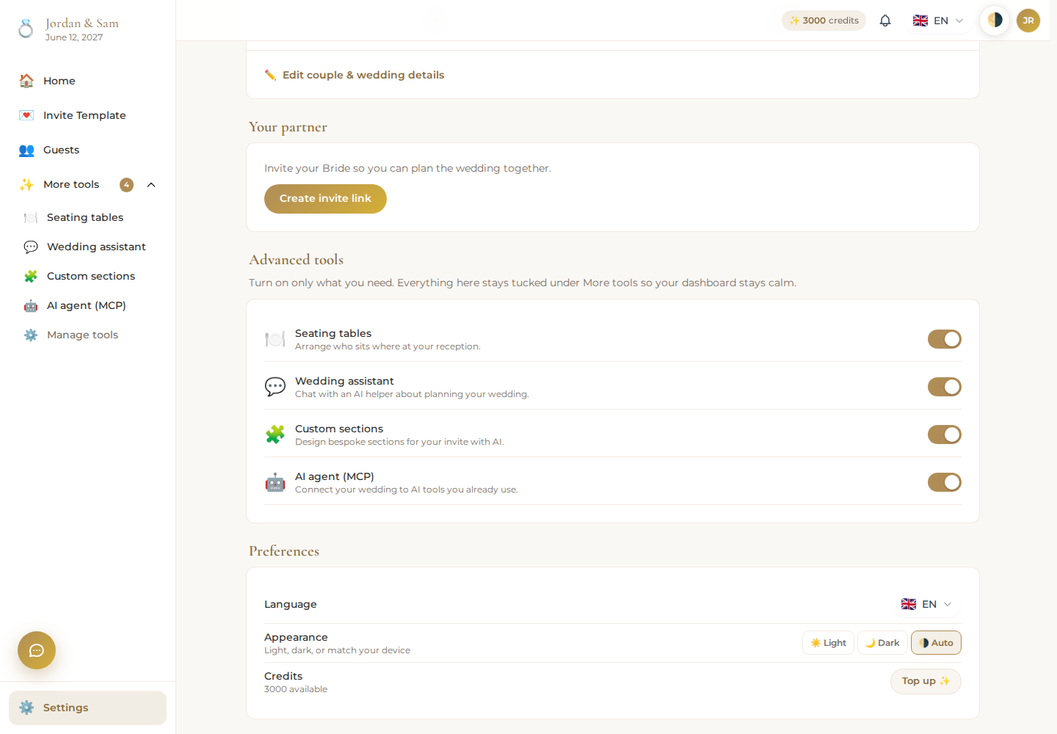The height and width of the screenshot is (734, 1057).
Task: Click the Manage tools gear icon
Action: point(31,335)
